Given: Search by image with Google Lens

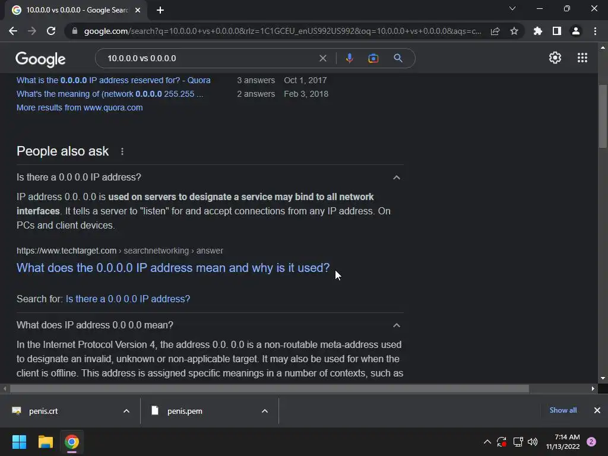Looking at the screenshot, I should [373, 58].
